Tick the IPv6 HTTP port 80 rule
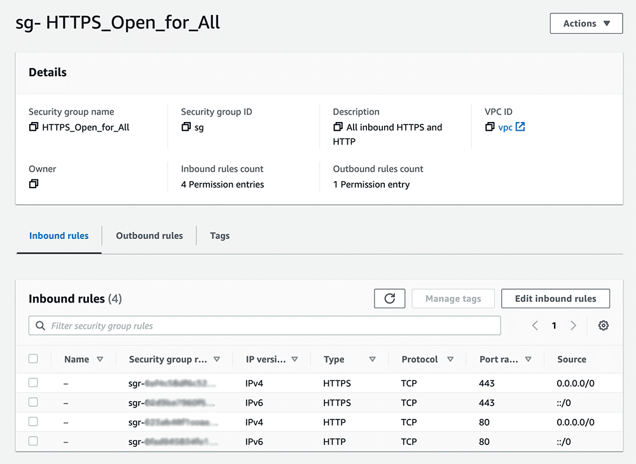Screen dimensions: 636x464 coord(33,441)
